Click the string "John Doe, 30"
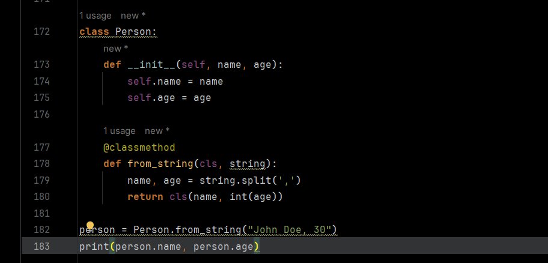The image size is (548, 263). pyautogui.click(x=289, y=229)
